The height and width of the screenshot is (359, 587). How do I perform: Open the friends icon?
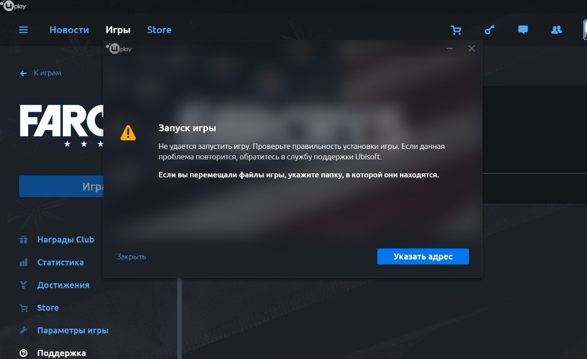click(556, 29)
